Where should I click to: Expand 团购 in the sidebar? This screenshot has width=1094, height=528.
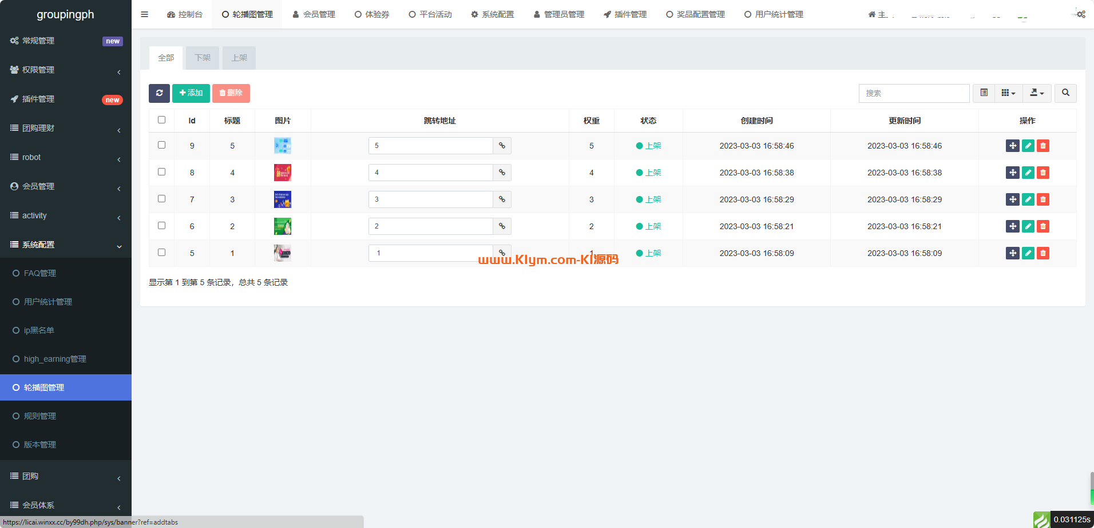pyautogui.click(x=66, y=476)
